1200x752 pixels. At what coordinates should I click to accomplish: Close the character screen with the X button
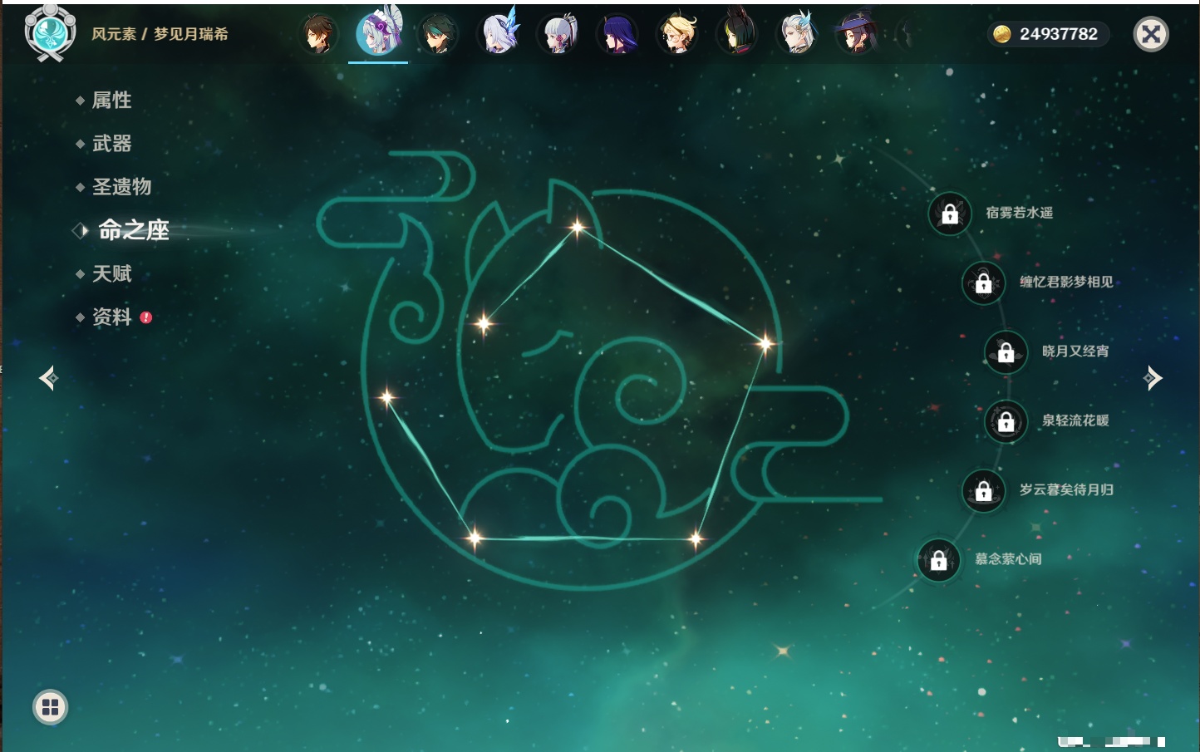click(1151, 34)
